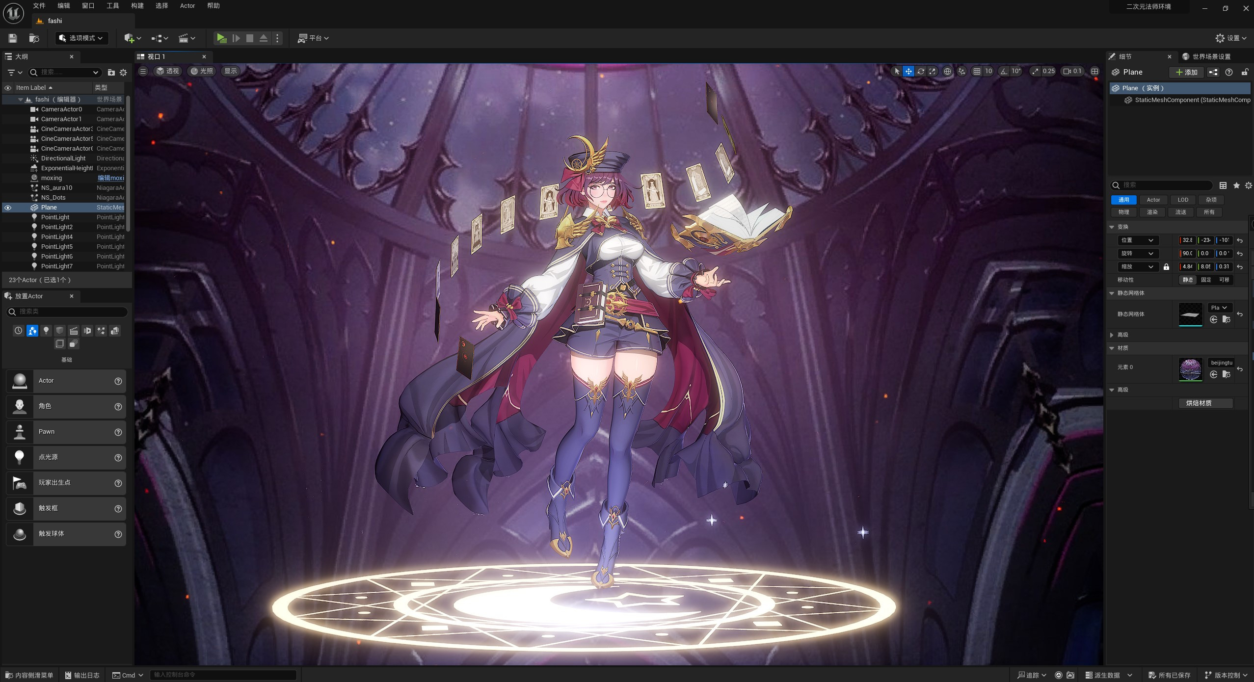Toggle grid snapping icon in the viewport
1254x682 pixels.
pyautogui.click(x=977, y=71)
